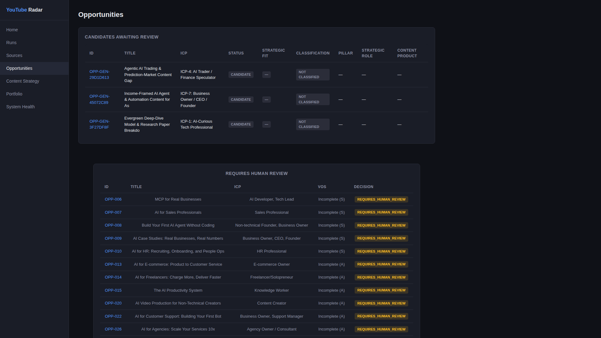Click 'AI for Sales Professionals' title

(x=178, y=213)
